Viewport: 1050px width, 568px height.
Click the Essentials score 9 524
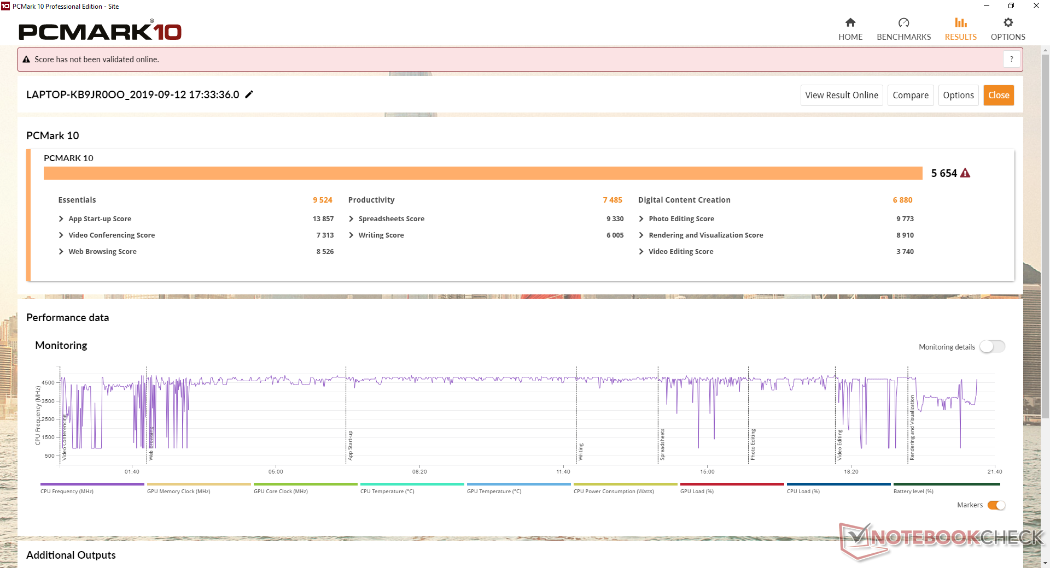(323, 200)
